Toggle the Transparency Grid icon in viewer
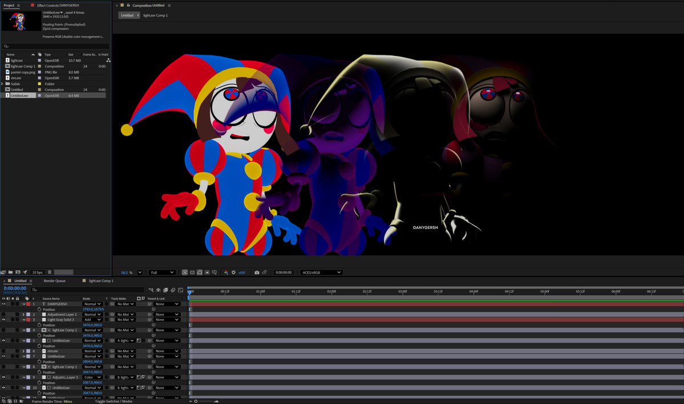 pyautogui.click(x=192, y=272)
